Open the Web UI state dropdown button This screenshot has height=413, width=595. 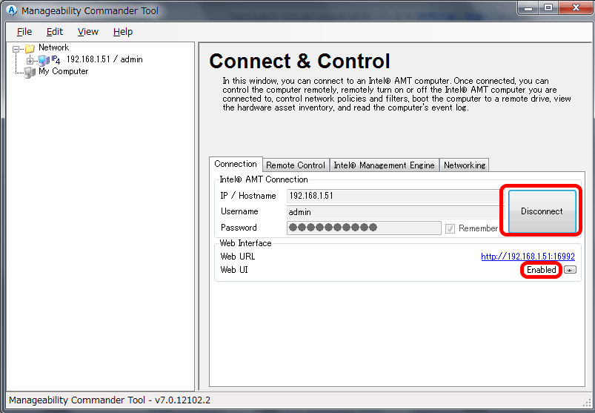click(570, 270)
